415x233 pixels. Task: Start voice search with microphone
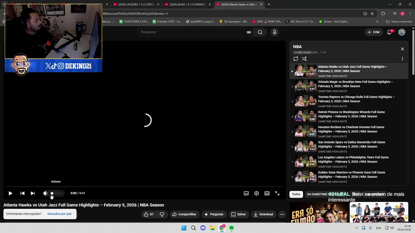[275, 32]
